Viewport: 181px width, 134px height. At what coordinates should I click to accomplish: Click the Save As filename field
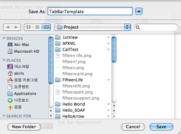pos(90,11)
